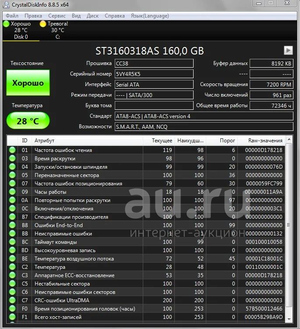Click status dot for Неисправимые ошибки BB
This screenshot has width=300, height=329.
point(12,233)
